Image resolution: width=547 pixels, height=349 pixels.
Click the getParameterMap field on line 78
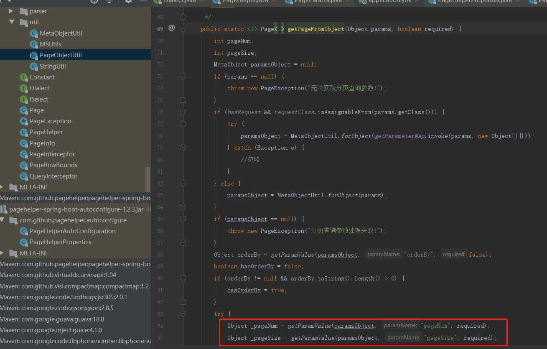click(x=400, y=136)
